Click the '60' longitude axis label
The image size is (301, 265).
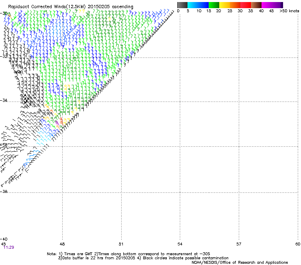298,244
